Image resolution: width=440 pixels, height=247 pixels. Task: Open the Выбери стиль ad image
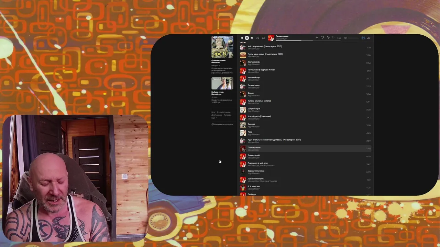(222, 83)
